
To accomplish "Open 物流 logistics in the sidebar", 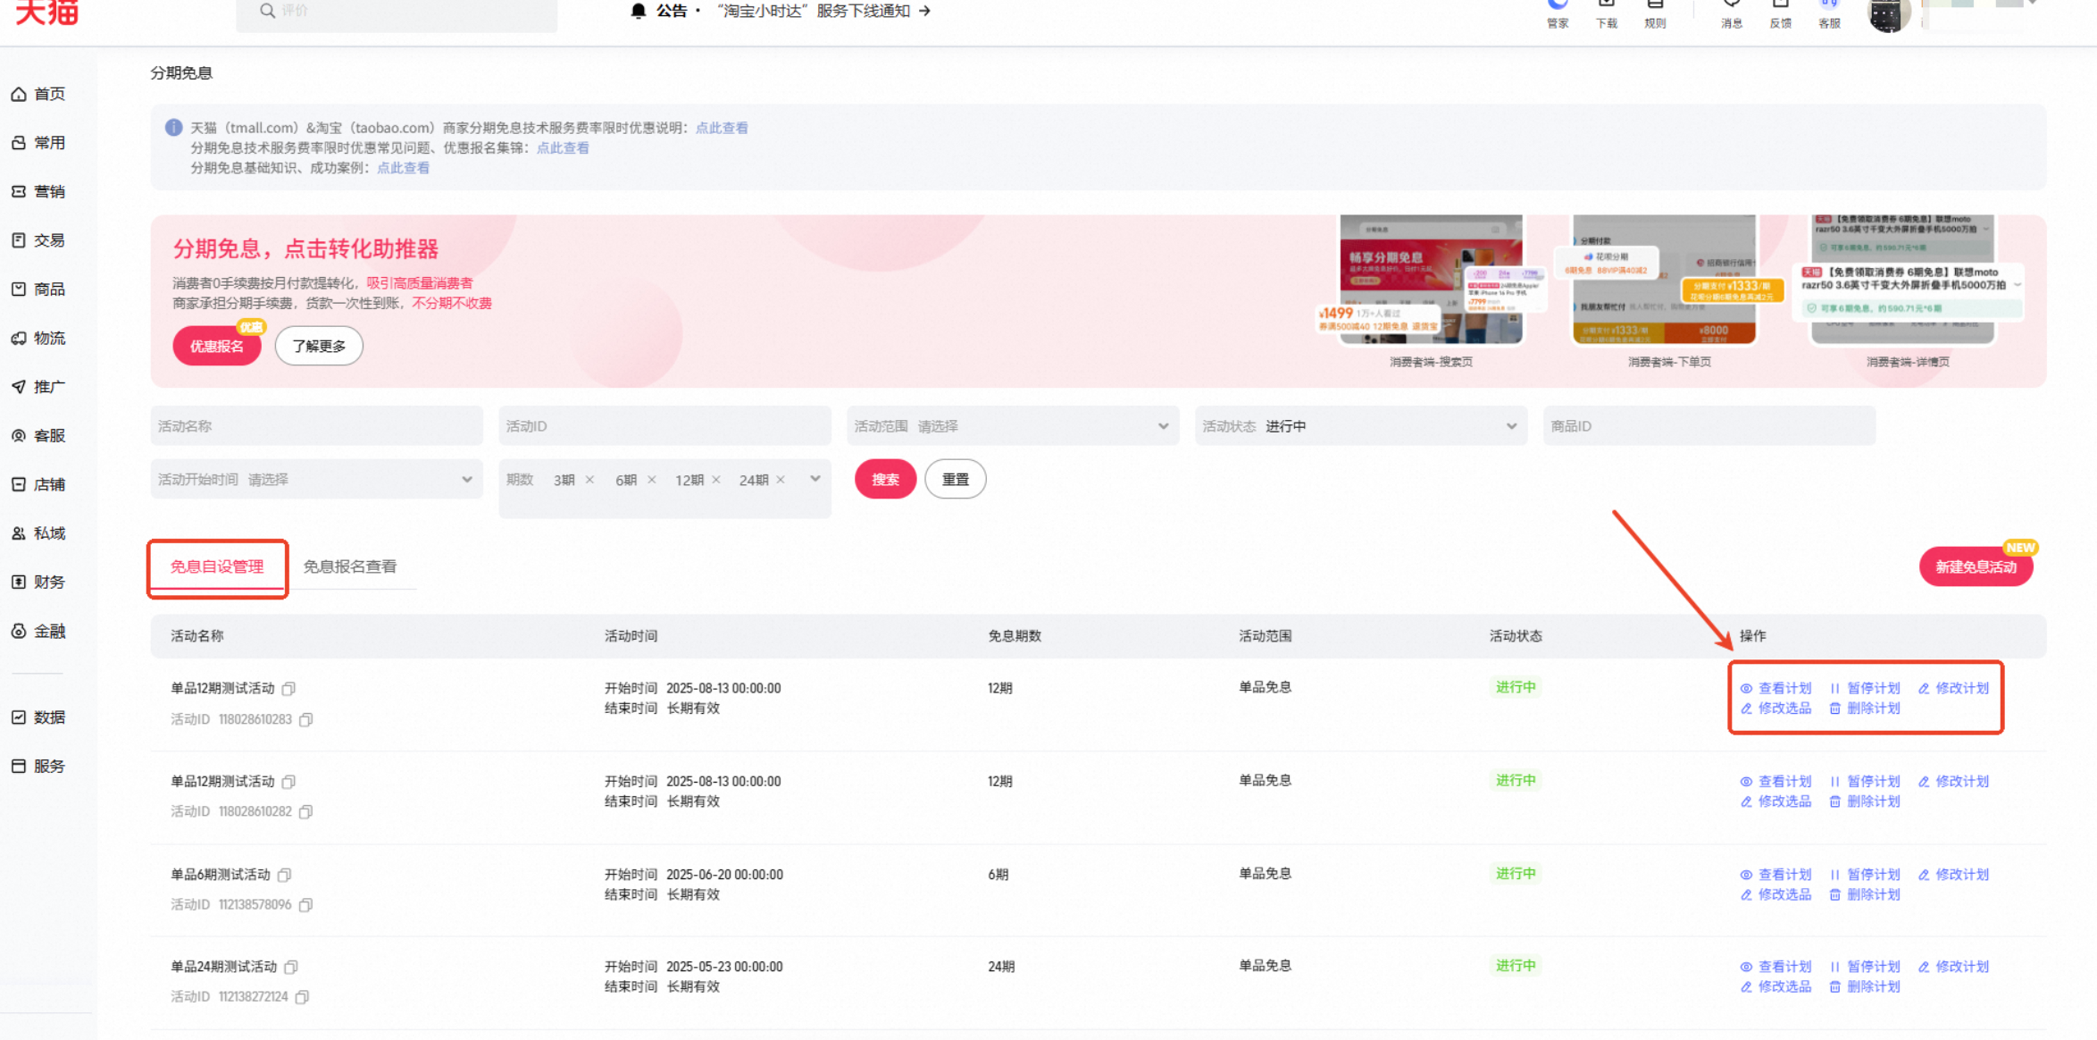I will click(x=38, y=338).
